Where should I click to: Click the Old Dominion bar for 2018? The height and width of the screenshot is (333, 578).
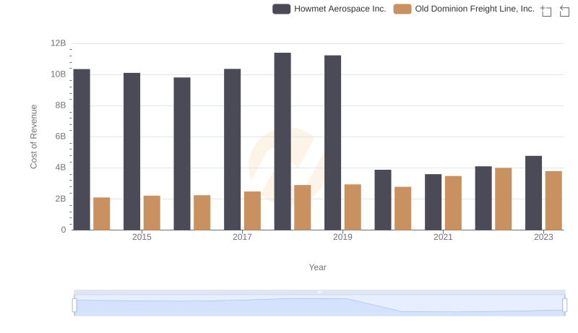tap(302, 208)
